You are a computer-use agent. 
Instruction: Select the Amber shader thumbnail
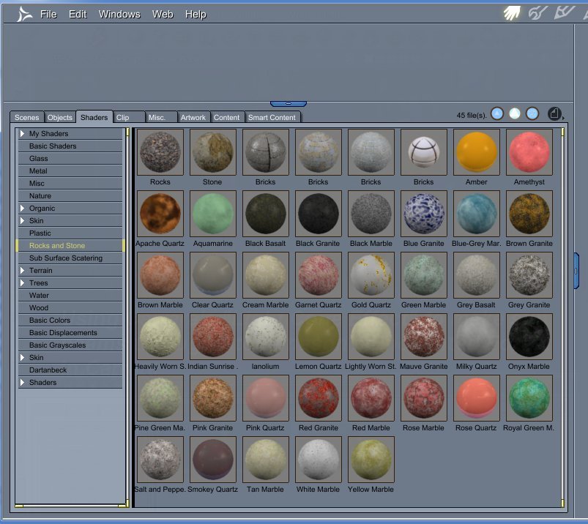click(x=476, y=152)
